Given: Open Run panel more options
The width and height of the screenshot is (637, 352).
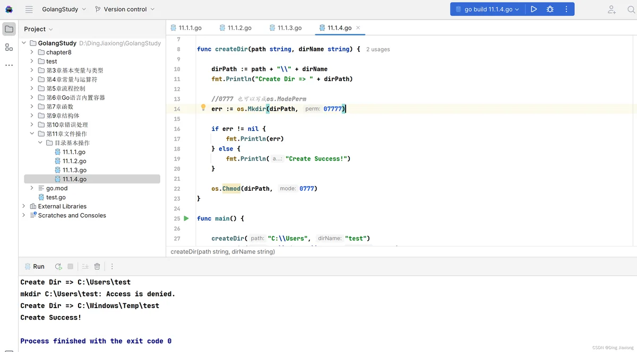Looking at the screenshot, I should tap(112, 267).
